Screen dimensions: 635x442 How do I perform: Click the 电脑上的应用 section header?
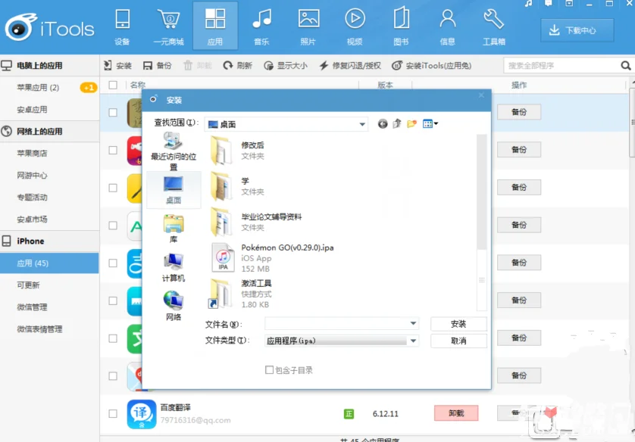pos(49,66)
